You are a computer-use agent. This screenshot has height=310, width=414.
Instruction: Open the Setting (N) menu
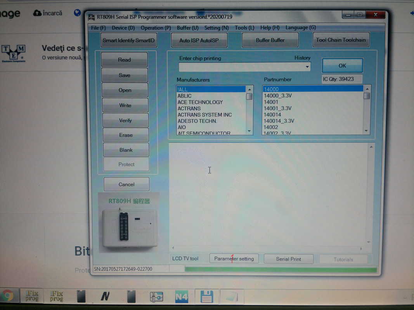(216, 28)
